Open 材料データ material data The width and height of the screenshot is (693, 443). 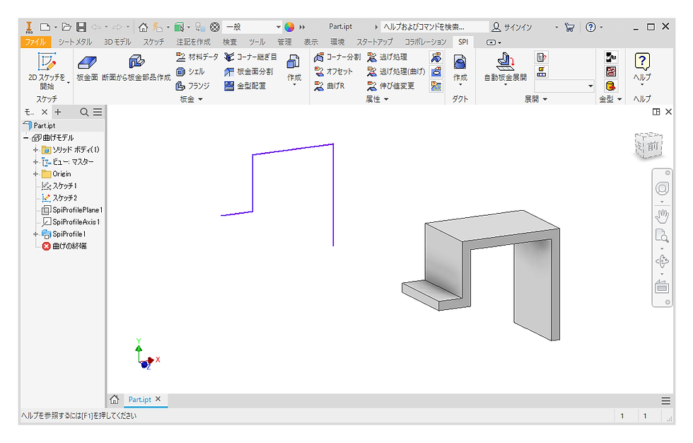pos(197,57)
